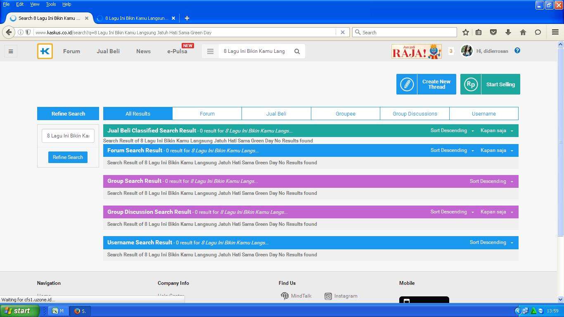Go to the Firefox Home icon
This screenshot has height=317, width=564.
[x=523, y=32]
